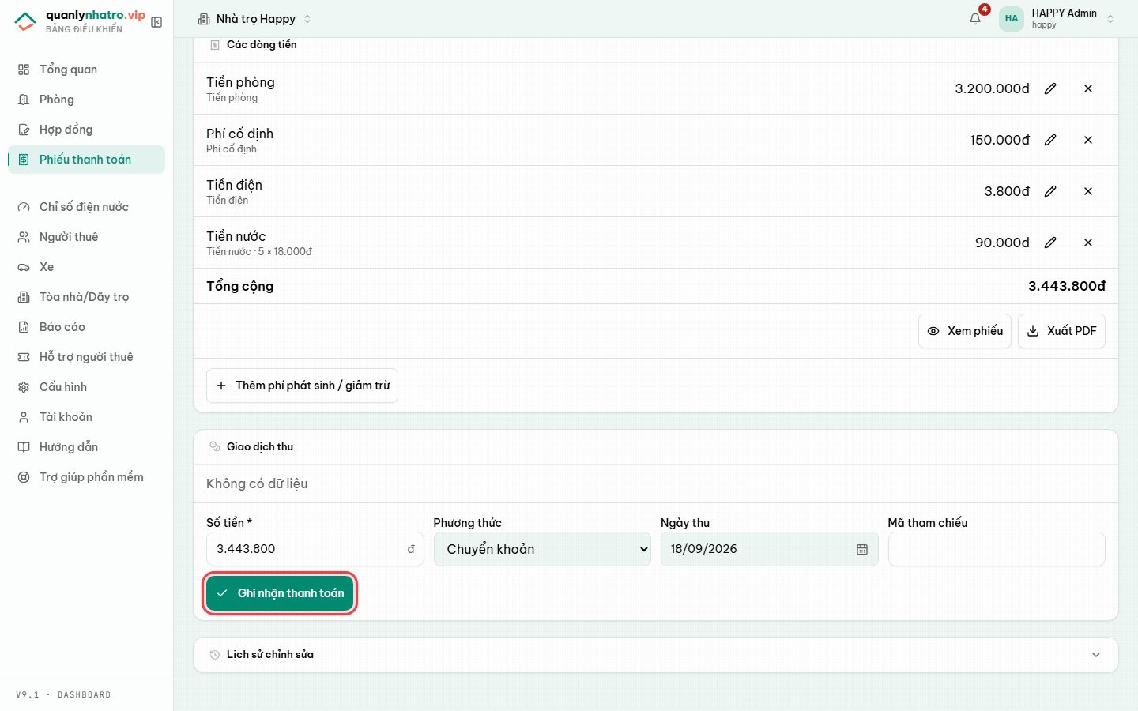Navigate to Tòa nhà/Dãy trọ

coord(87,297)
